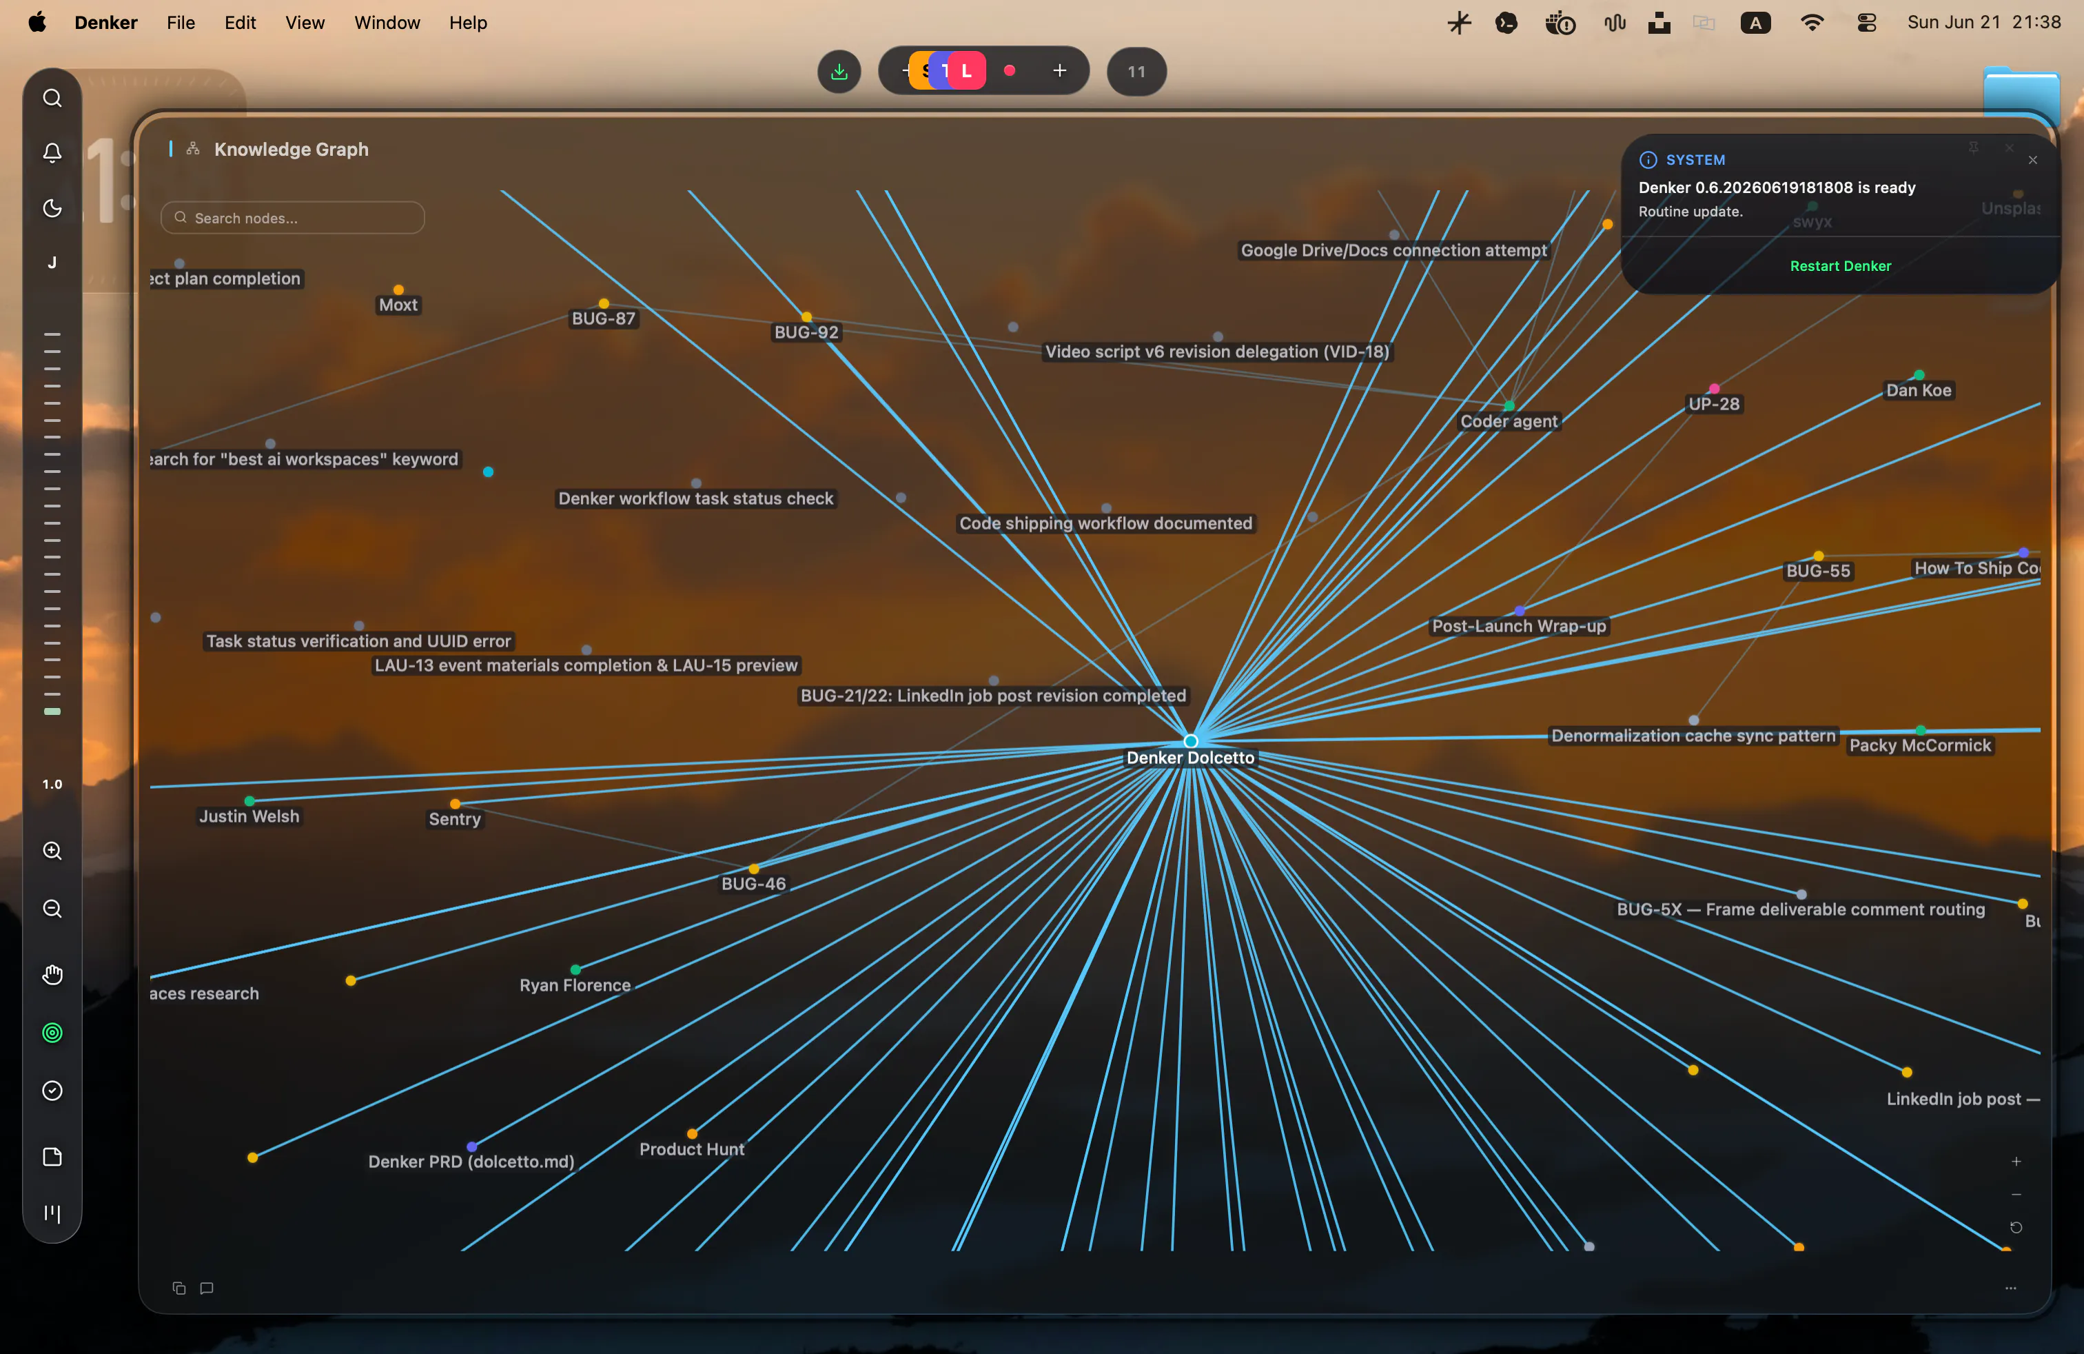This screenshot has height=1354, width=2084.
Task: Open the notes document icon
Action: click(x=52, y=1158)
